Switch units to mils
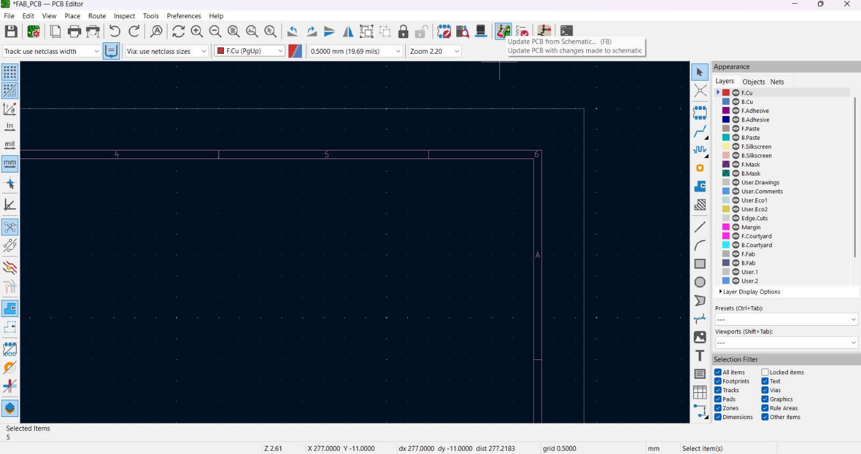 pyautogui.click(x=10, y=145)
